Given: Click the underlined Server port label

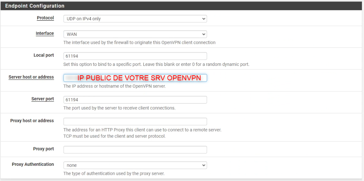Looking at the screenshot, I should coord(43,99).
